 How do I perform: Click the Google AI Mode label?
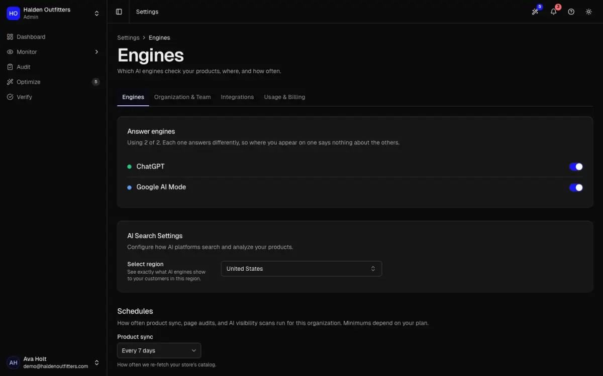[161, 187]
